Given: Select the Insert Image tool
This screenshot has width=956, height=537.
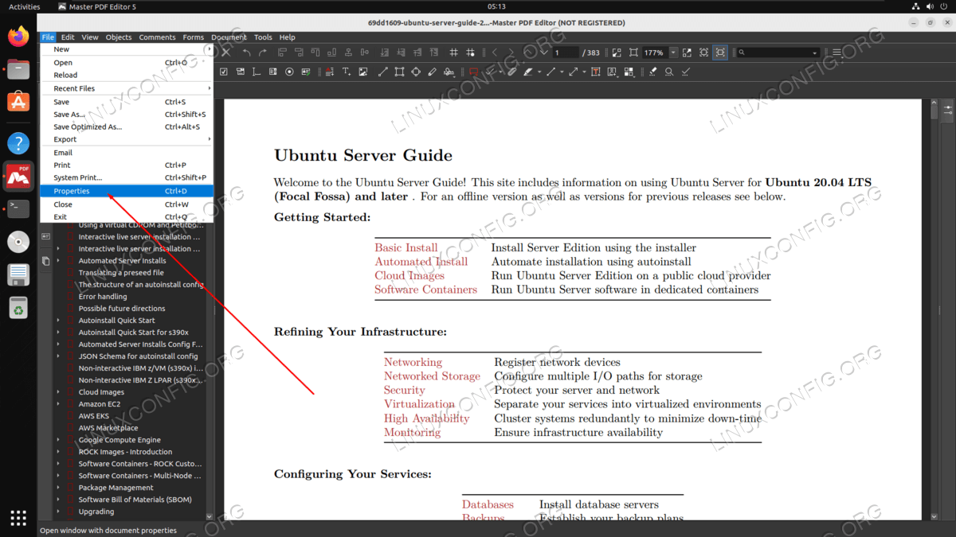Looking at the screenshot, I should click(x=363, y=72).
